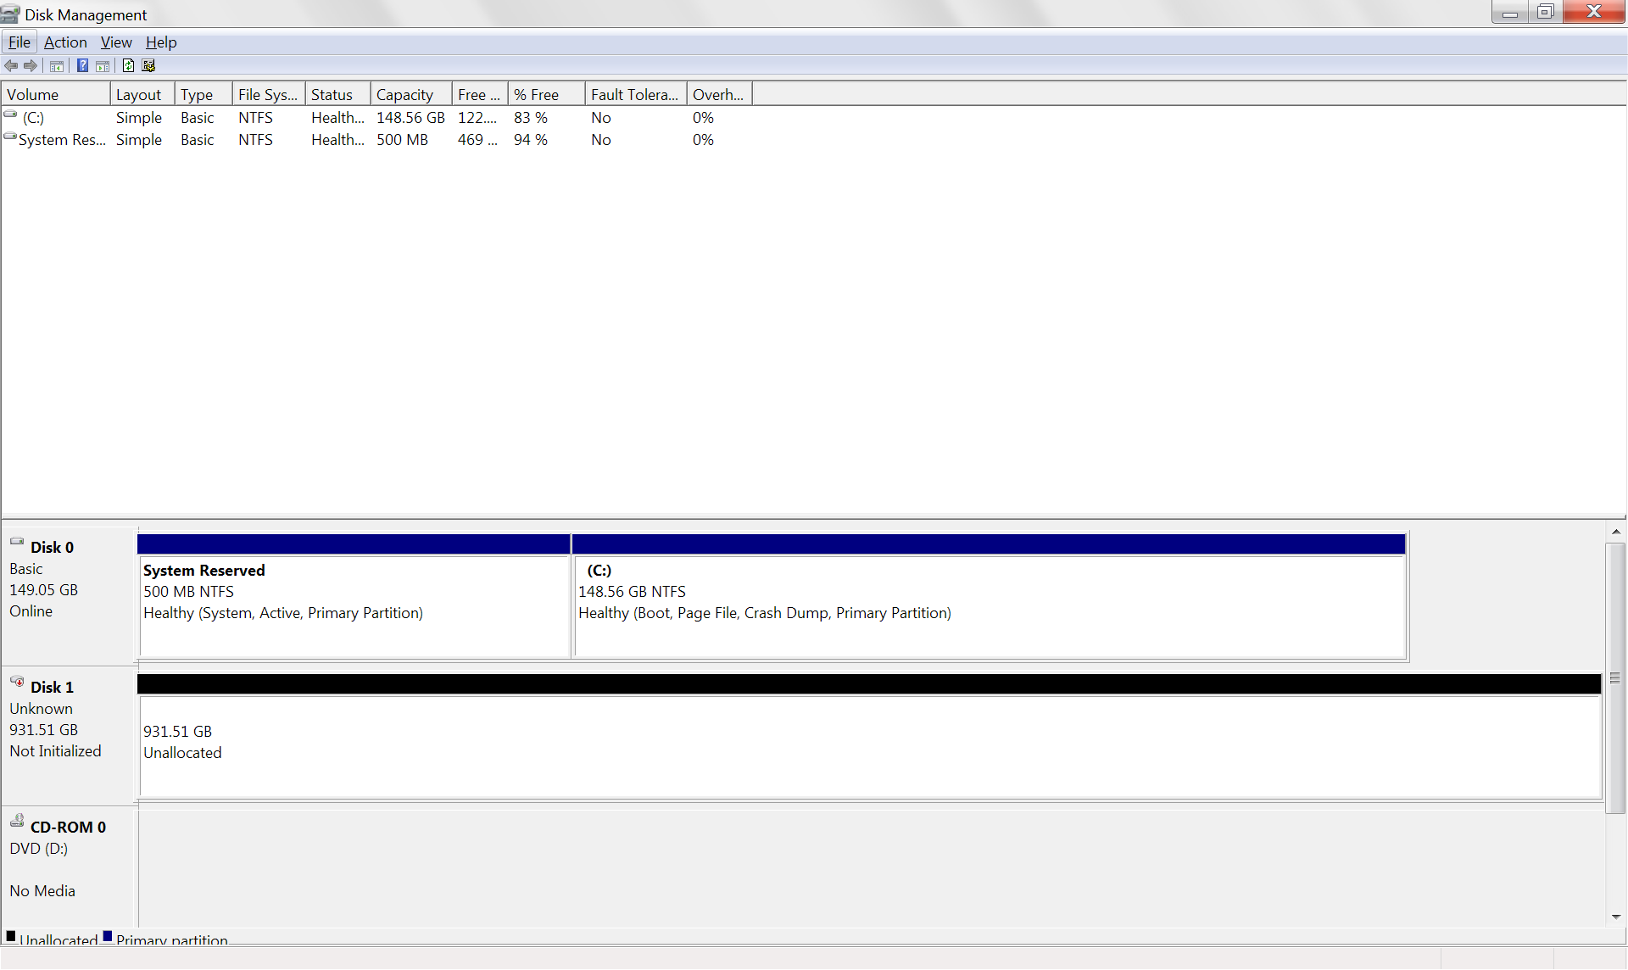This screenshot has height=970, width=1628.
Task: Click the scroll up arrow in disk pane
Action: pyautogui.click(x=1616, y=532)
